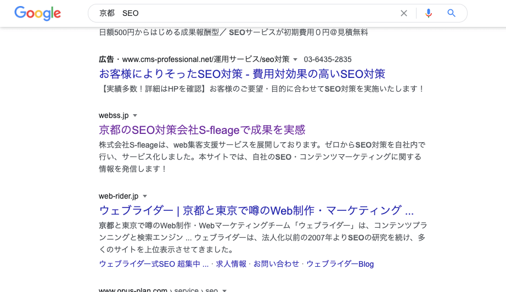Screen dimensions: 506x292
Task: Open sitelink ウェブライダーBlog
Action: 340,264
